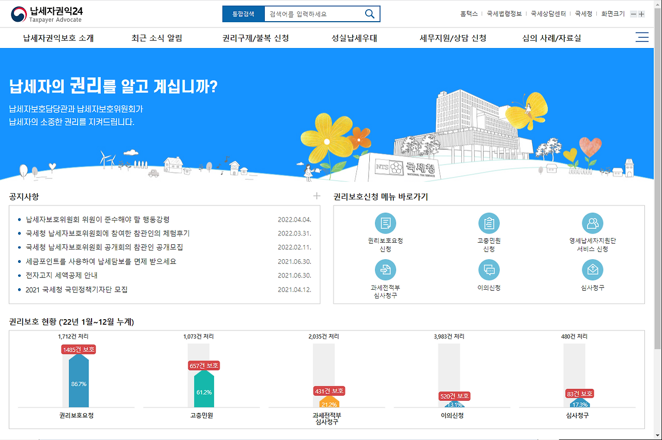Screen dimensions: 662x440
Task: Select the 영세납세자지원단 서비스 신청 people icon
Action: pyautogui.click(x=593, y=223)
